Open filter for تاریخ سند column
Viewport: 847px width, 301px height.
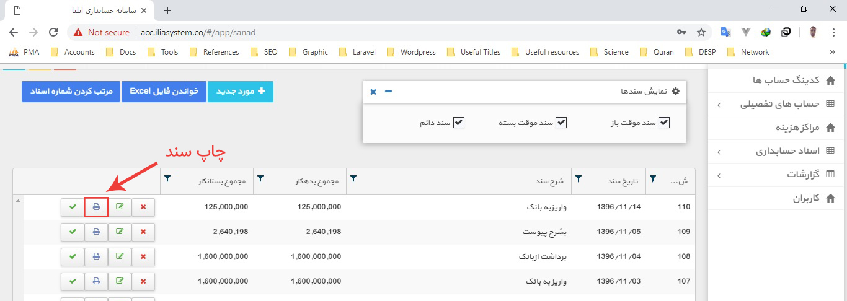[x=578, y=179]
